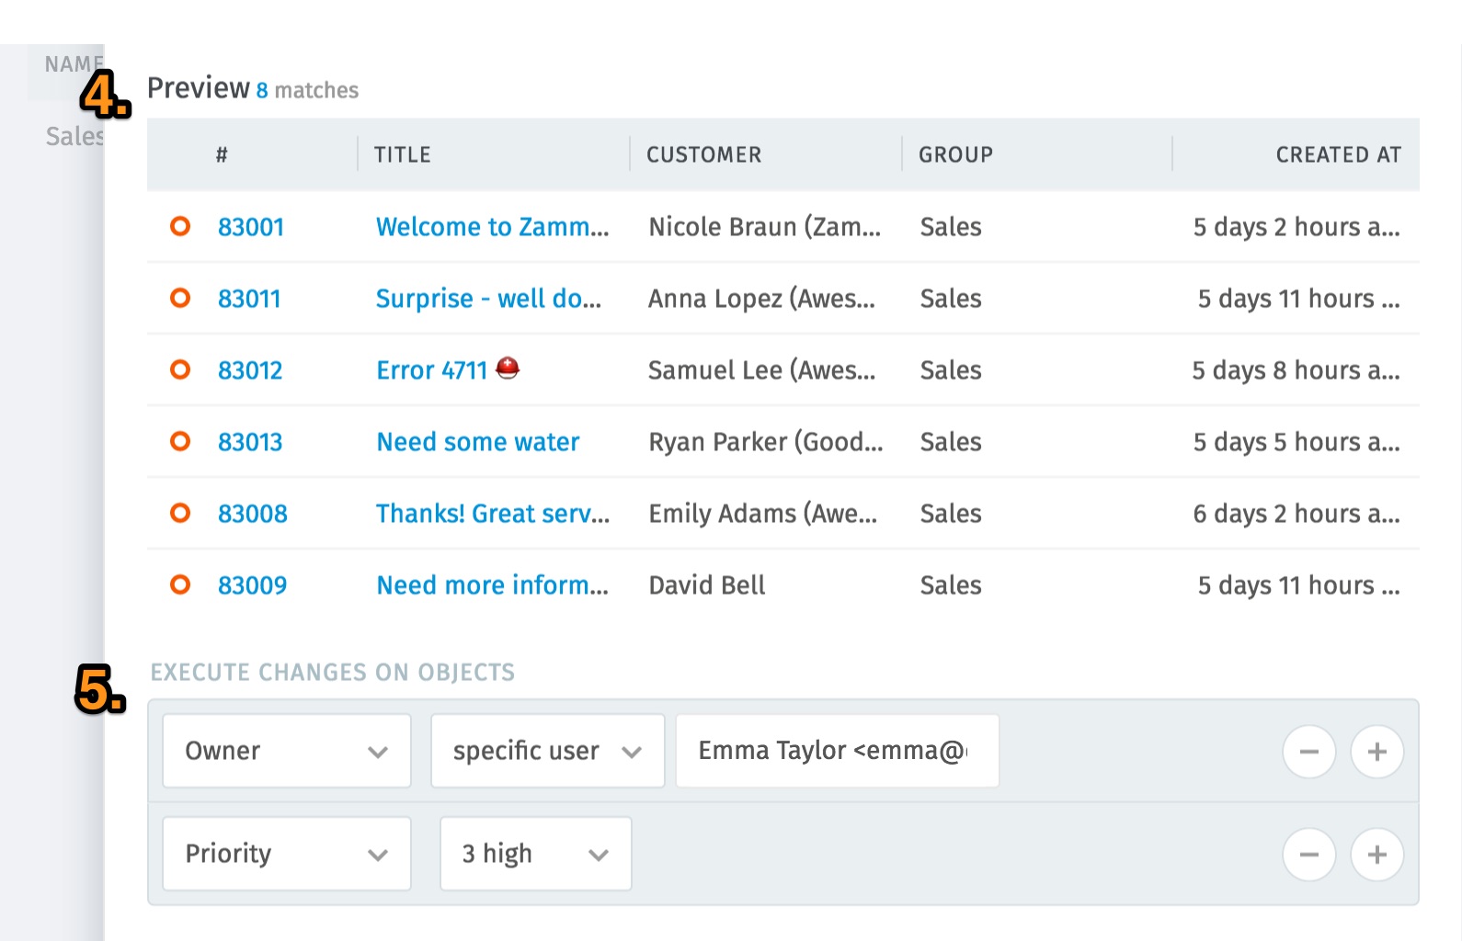Sort by the CUSTOMER column header

(704, 154)
